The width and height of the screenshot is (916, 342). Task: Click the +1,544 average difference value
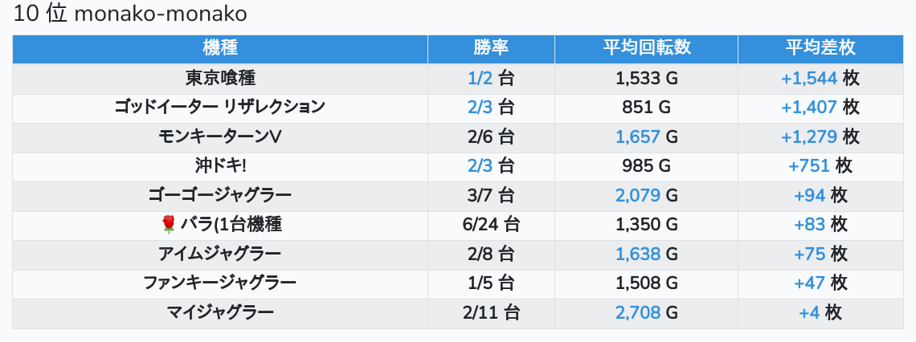(x=809, y=78)
